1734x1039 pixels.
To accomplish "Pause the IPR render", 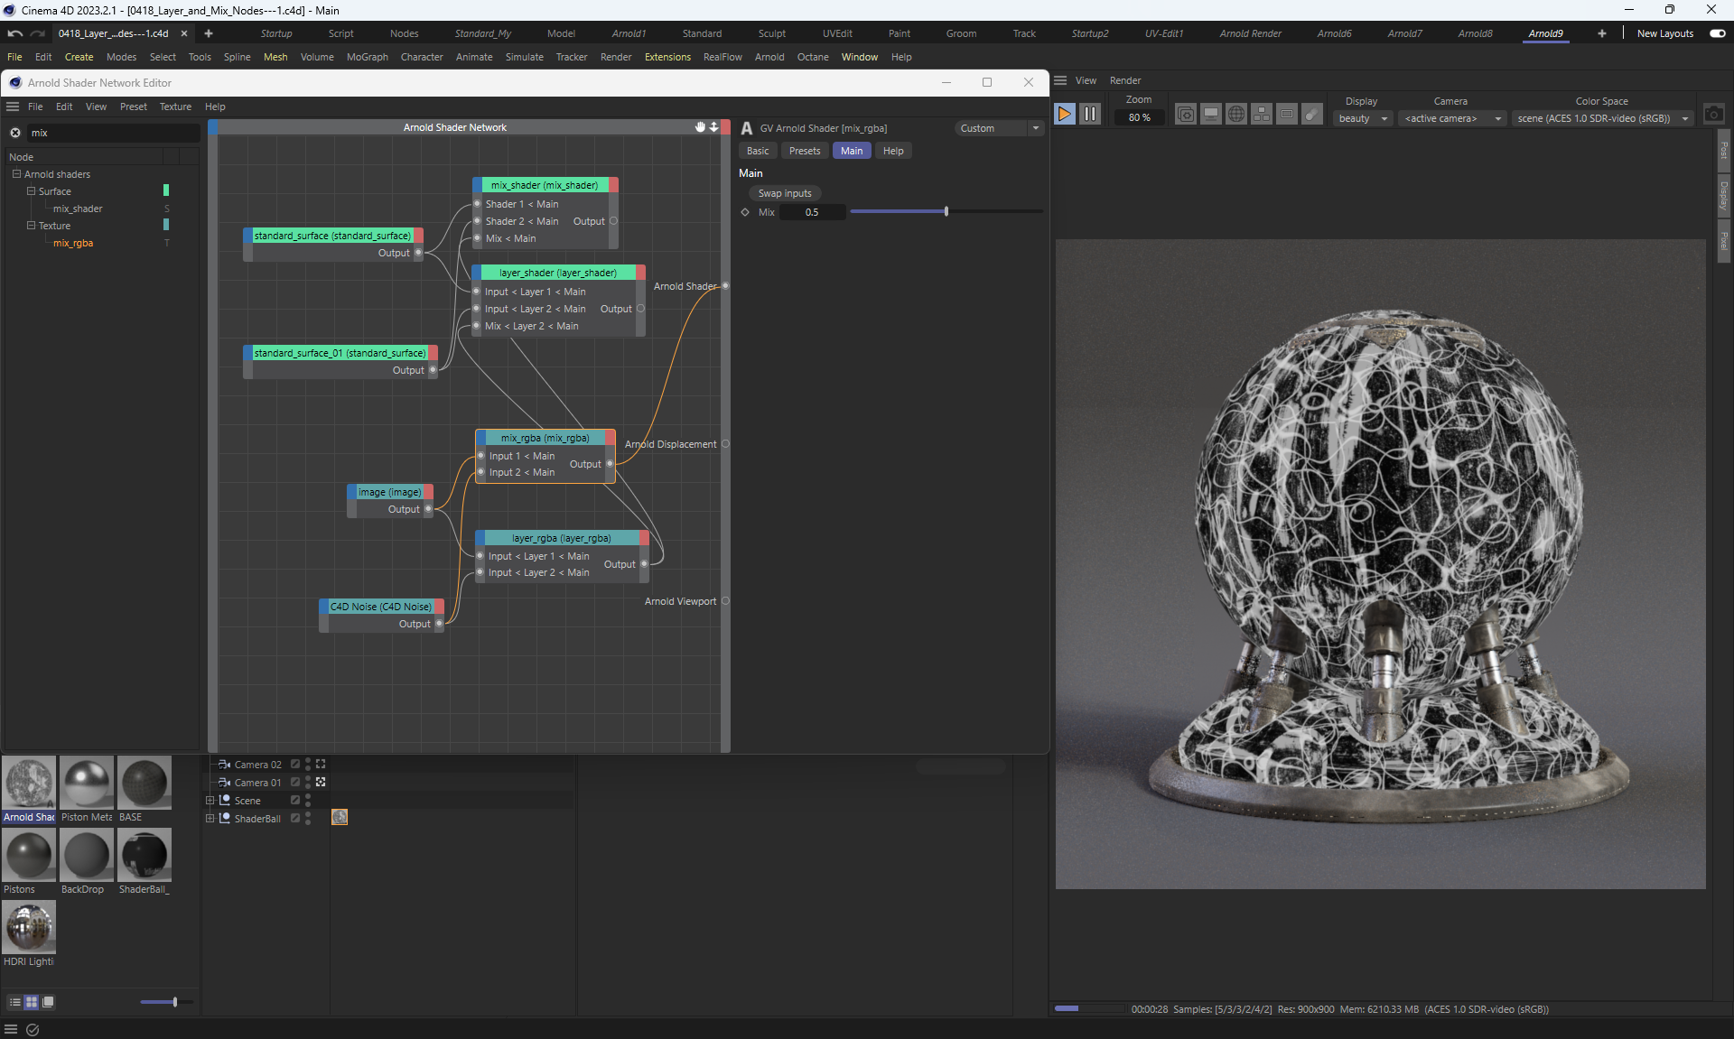I will [1090, 115].
